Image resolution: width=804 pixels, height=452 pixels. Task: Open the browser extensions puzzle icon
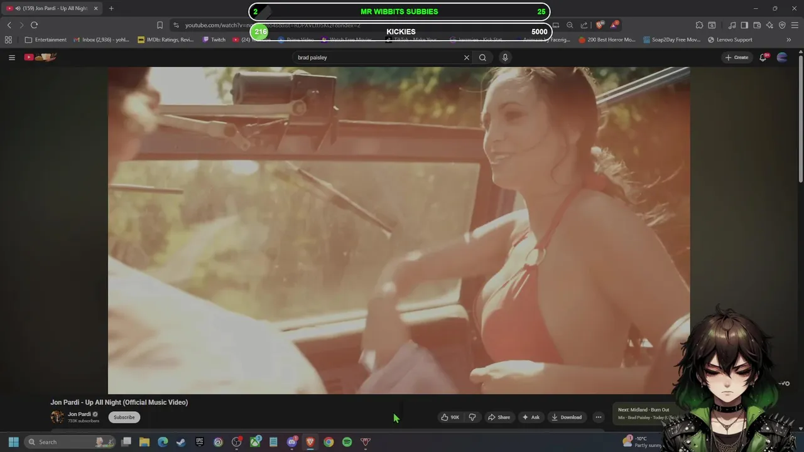(699, 25)
